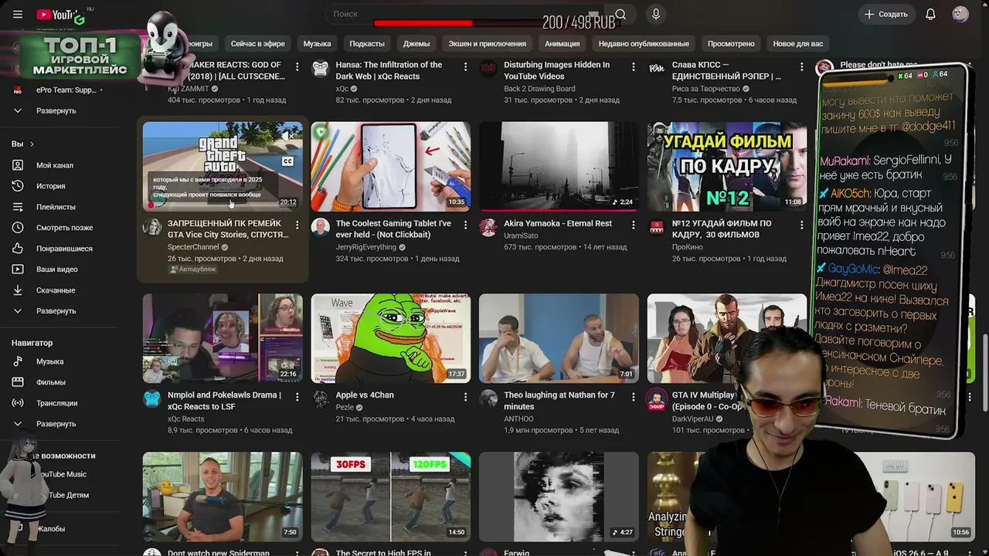Open Плейлисты in the sidebar
Image resolution: width=989 pixels, height=556 pixels.
pyautogui.click(x=56, y=207)
